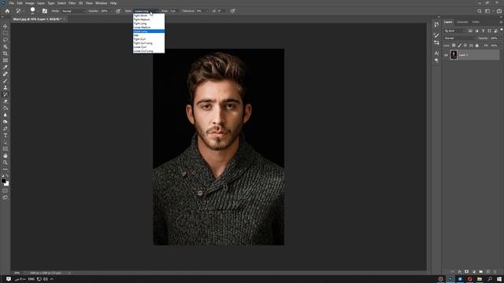
Task: Switch to the Channels tab
Action: (x=462, y=22)
